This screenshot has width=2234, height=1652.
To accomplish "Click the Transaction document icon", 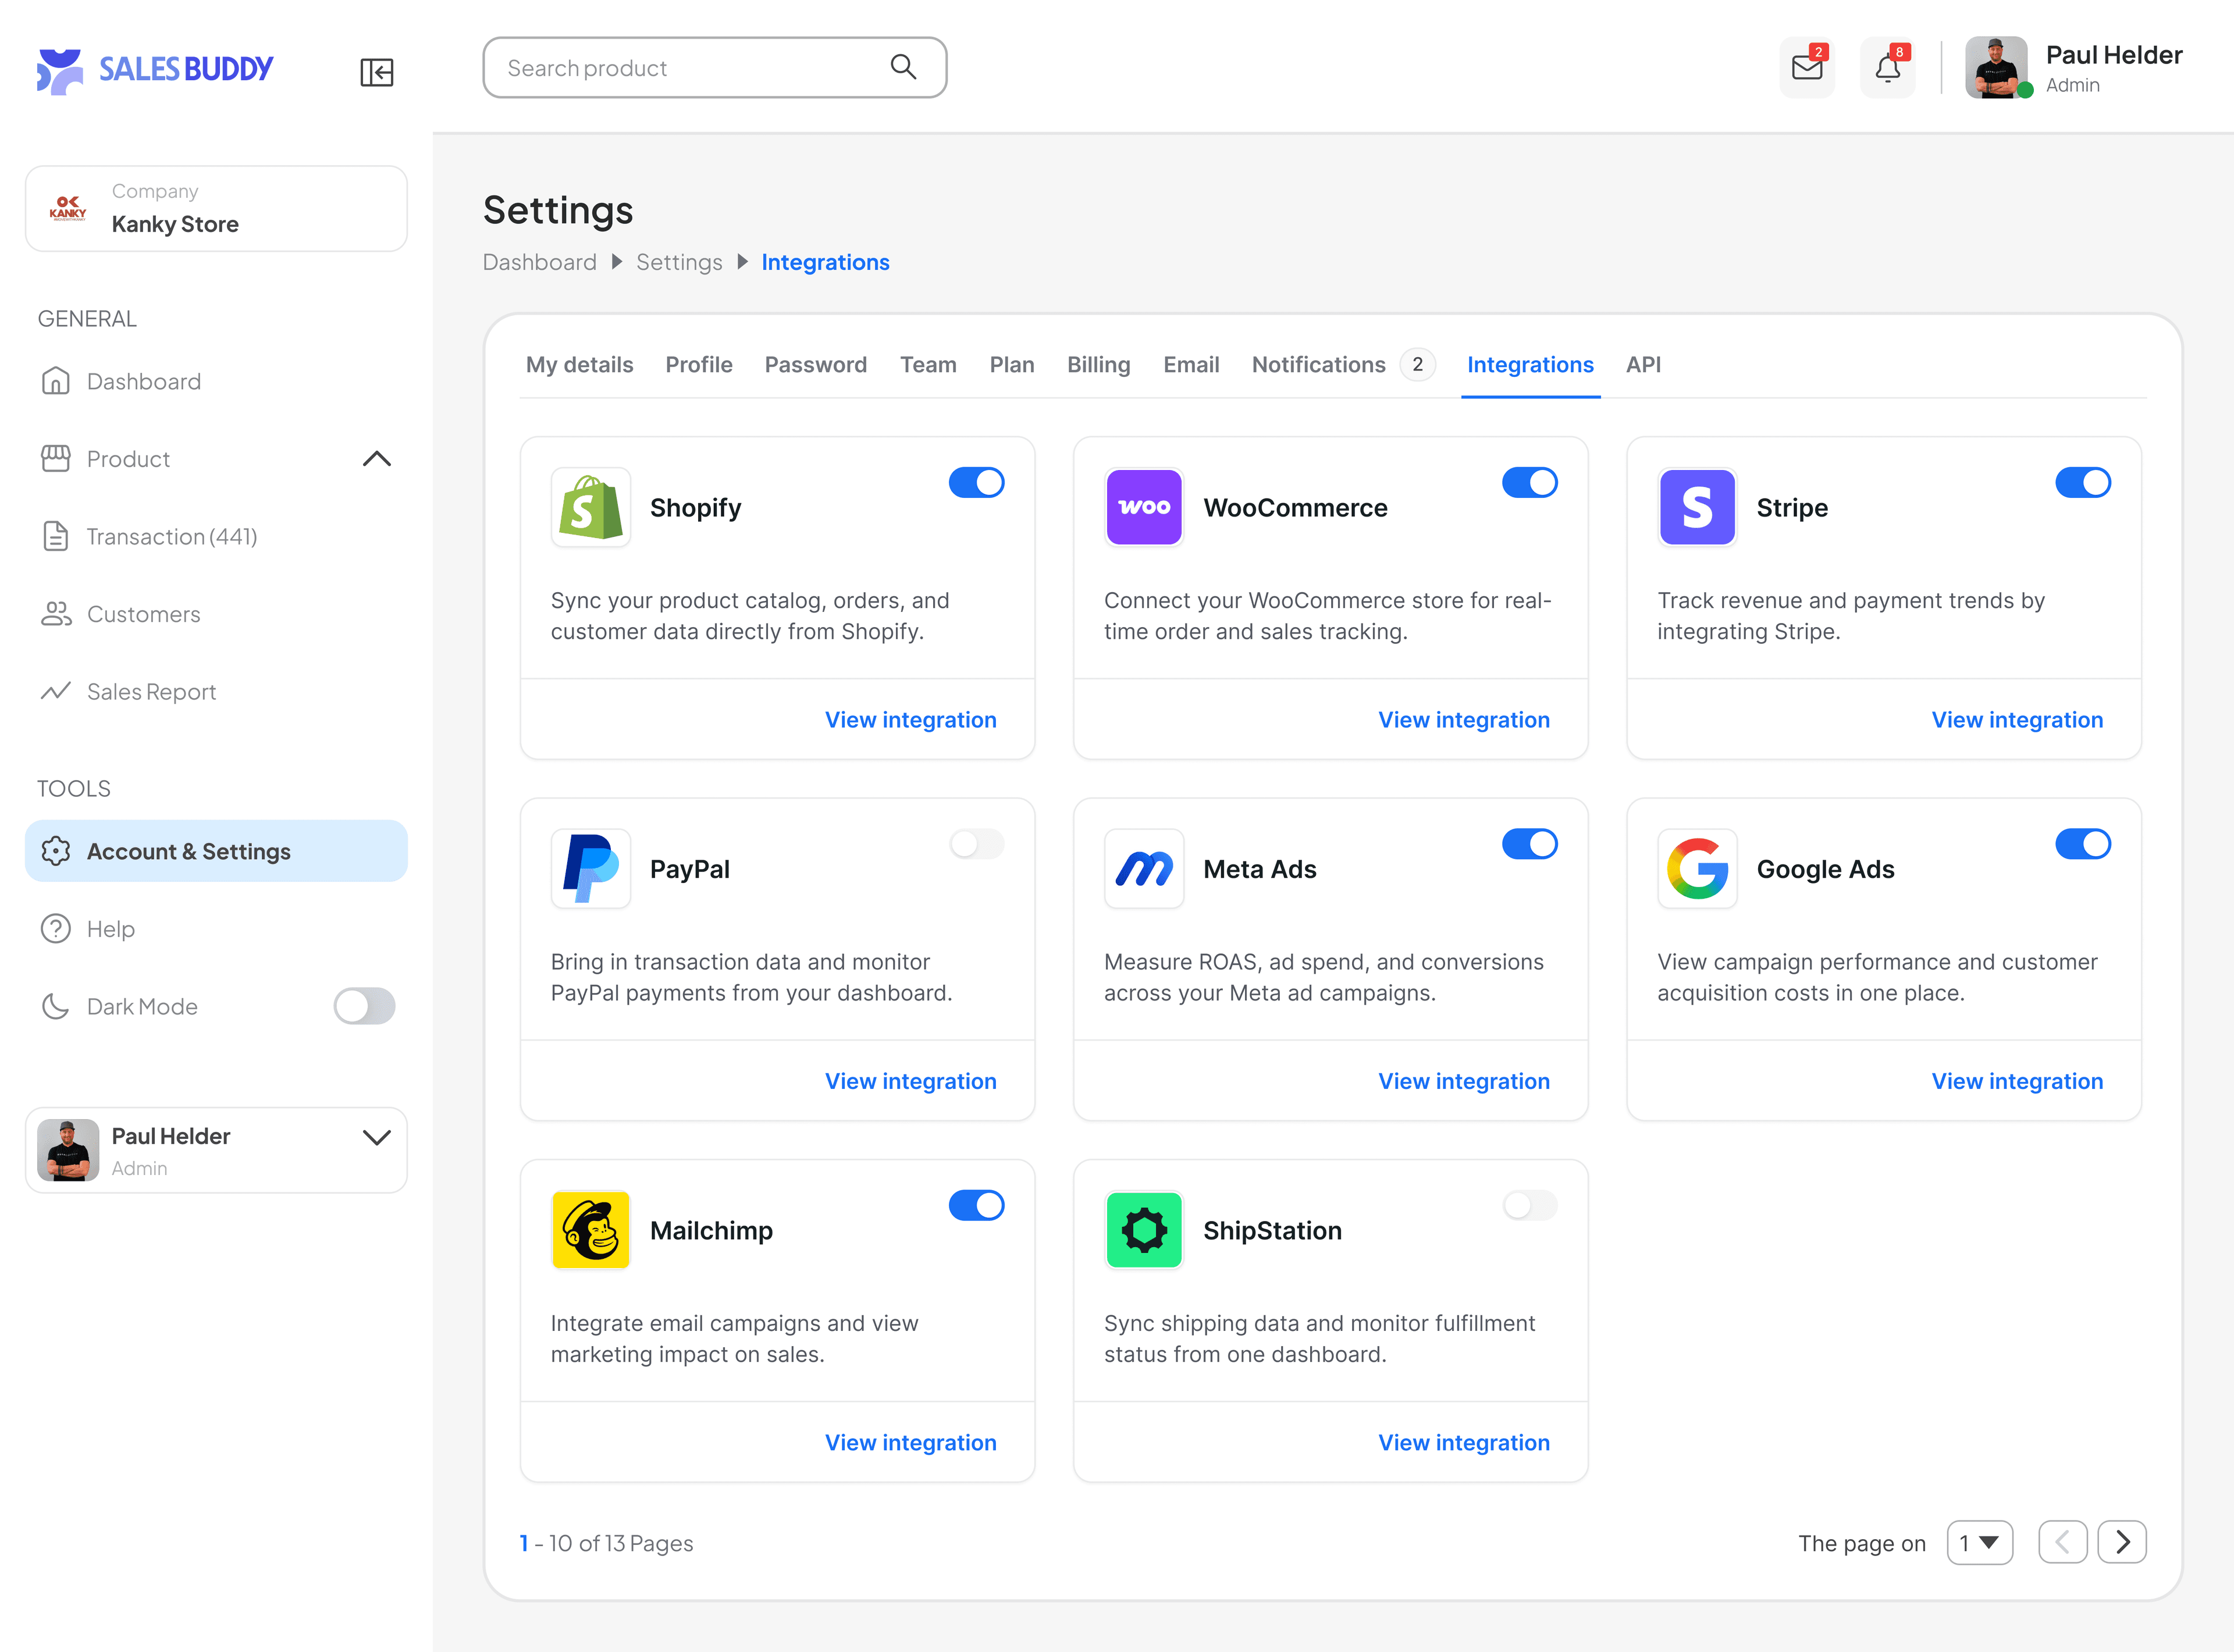I will click(x=56, y=536).
